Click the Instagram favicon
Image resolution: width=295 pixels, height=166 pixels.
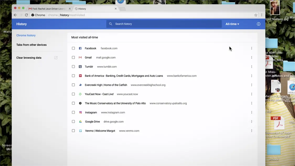[80, 112]
